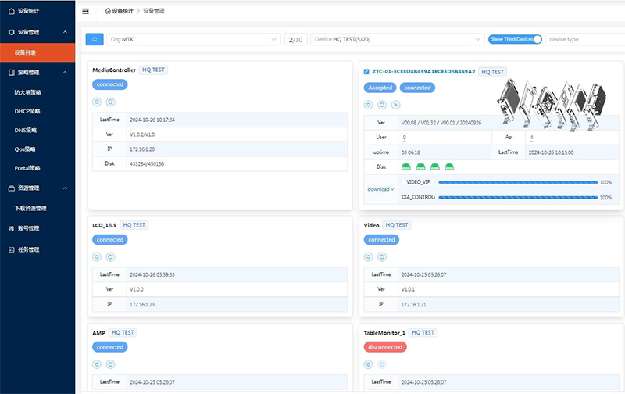Open the device type dropdown
Viewport: 625px width, 394px height.
point(584,39)
